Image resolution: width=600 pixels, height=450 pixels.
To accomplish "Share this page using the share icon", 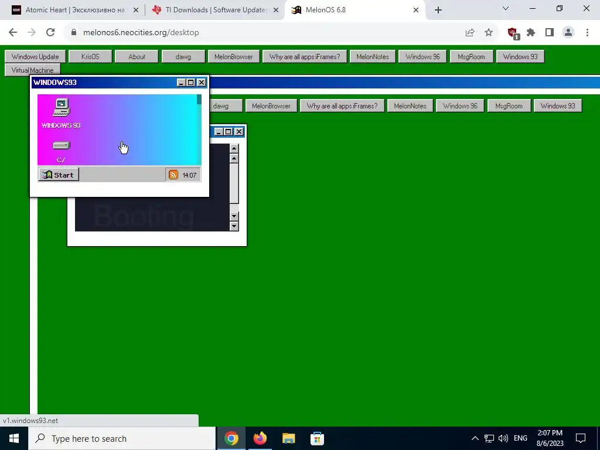I will pos(470,33).
